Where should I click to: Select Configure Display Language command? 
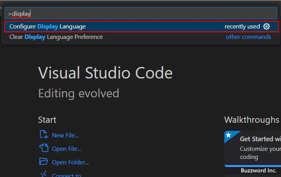click(47, 27)
